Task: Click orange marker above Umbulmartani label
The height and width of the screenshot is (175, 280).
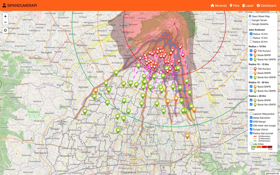Action: [168, 101]
